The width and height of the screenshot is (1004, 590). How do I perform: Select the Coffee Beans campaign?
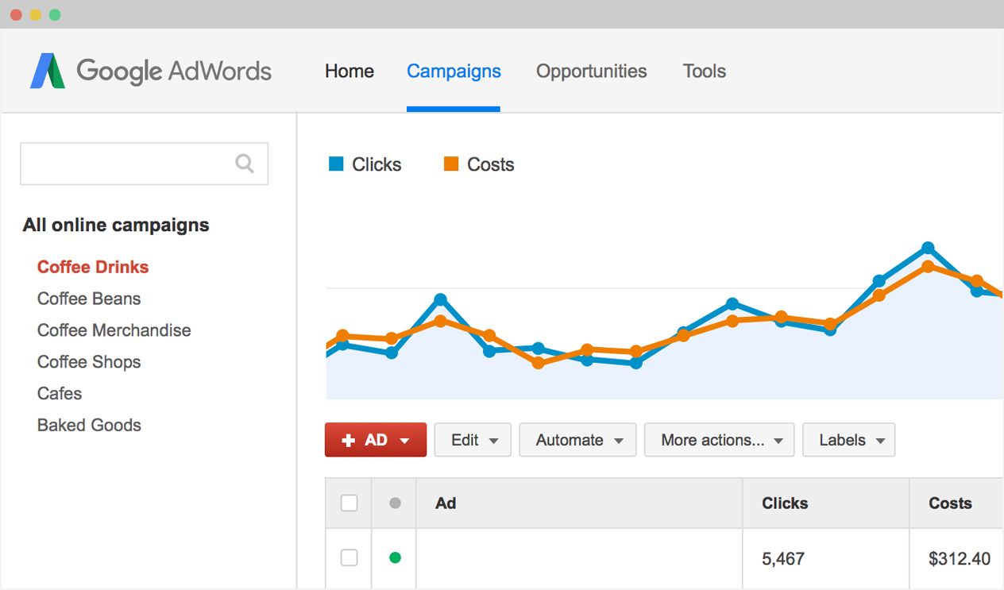[x=88, y=299]
